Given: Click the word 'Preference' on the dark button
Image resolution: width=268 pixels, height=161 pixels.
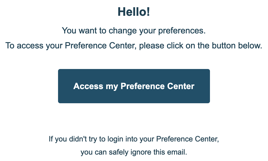Looking at the screenshot, I should tap(143, 86).
